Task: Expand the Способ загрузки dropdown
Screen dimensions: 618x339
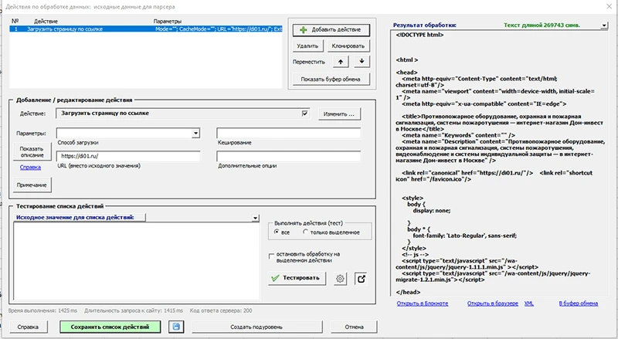Action: tap(195, 134)
